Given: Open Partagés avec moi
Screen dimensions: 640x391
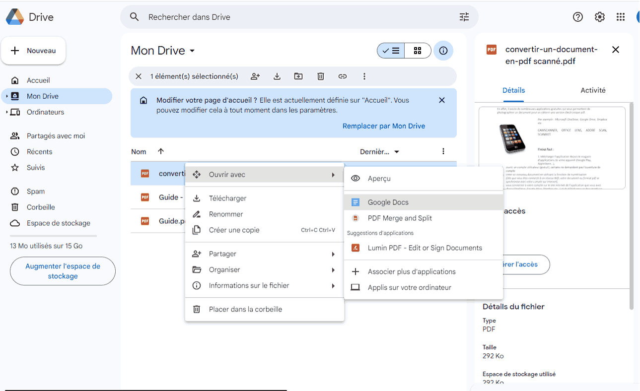Looking at the screenshot, I should [x=56, y=136].
